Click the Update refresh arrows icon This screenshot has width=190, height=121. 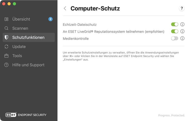click(x=7, y=46)
